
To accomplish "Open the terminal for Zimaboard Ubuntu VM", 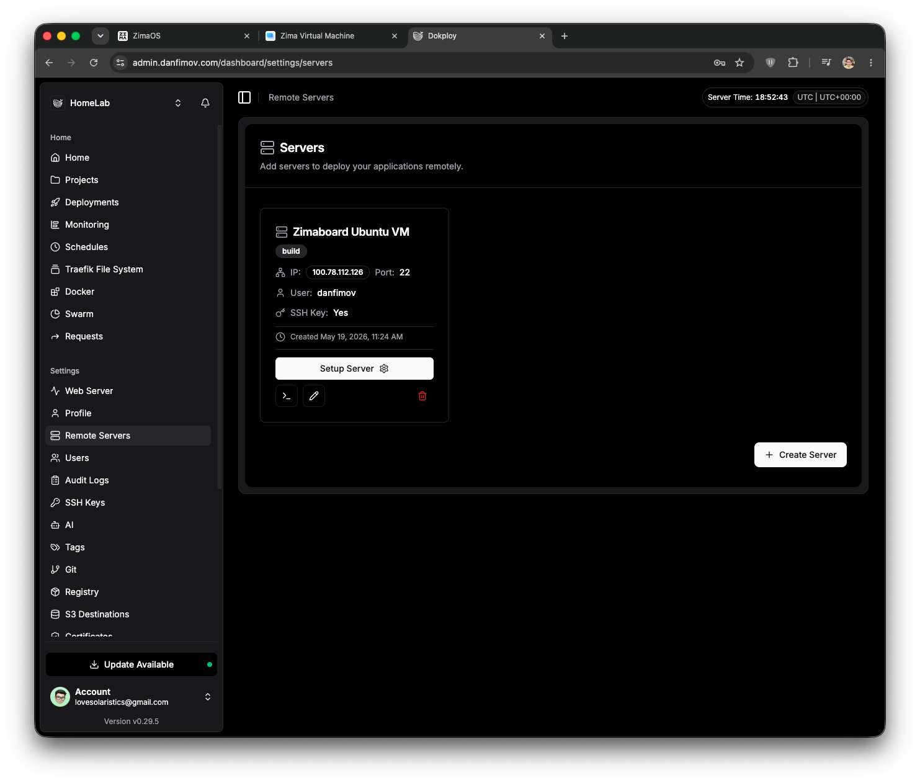I will tap(287, 396).
